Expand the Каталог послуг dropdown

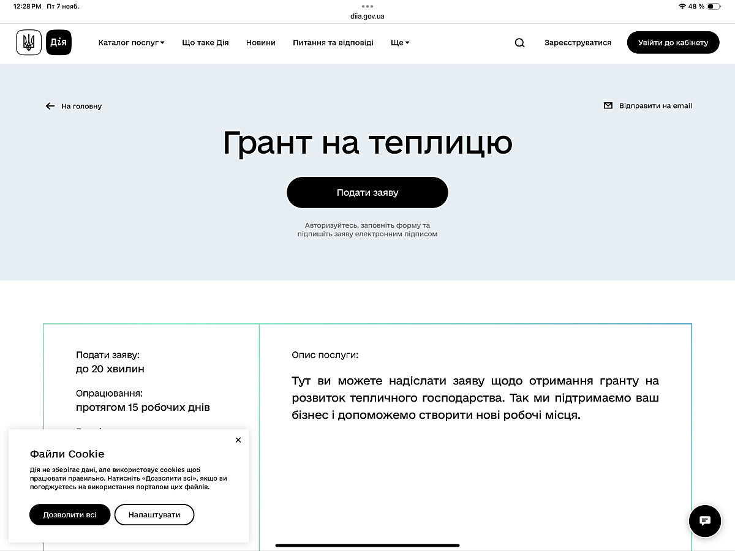pyautogui.click(x=131, y=43)
